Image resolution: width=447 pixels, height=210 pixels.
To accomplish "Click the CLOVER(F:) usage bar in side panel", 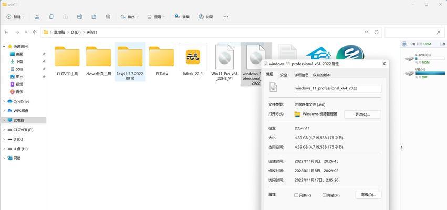I will point(430,58).
